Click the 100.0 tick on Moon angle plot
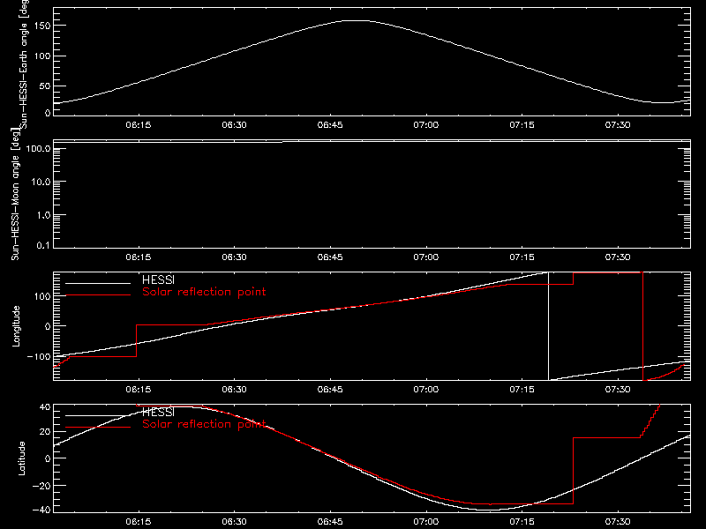 [38, 148]
